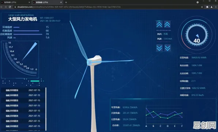Viewport: 218px width, 132px height.
Task: Click the chart x-axis label A
Action: click(x=146, y=126)
